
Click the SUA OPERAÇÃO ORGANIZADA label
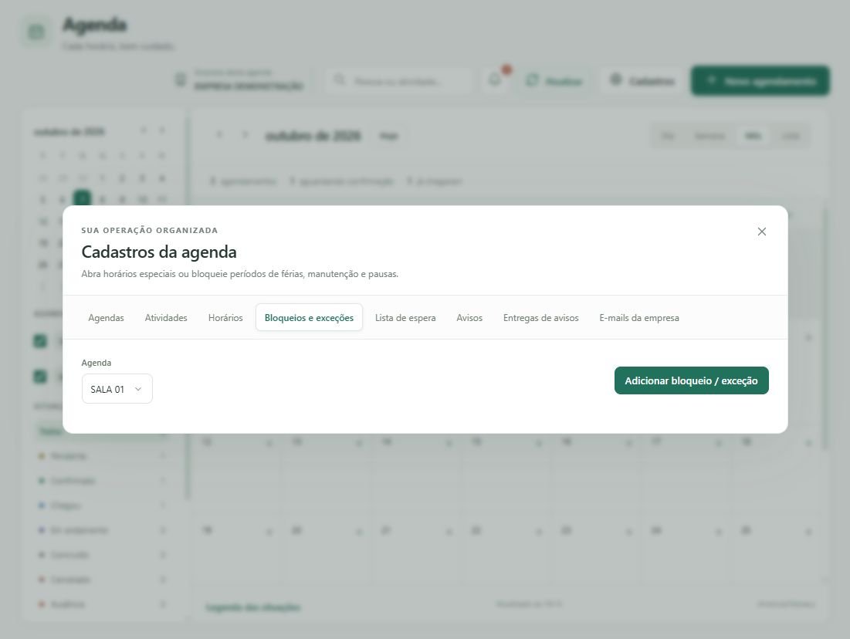point(150,230)
